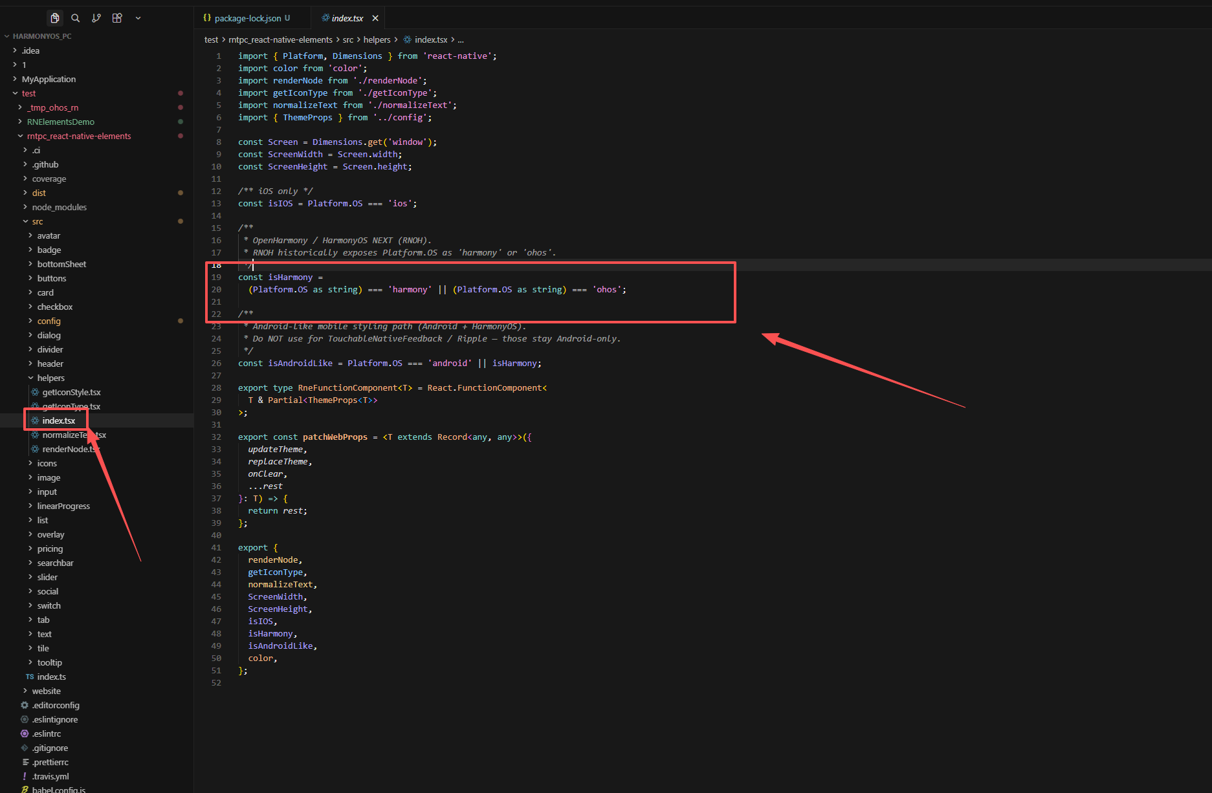Click the src breadcrumb segment

click(348, 39)
